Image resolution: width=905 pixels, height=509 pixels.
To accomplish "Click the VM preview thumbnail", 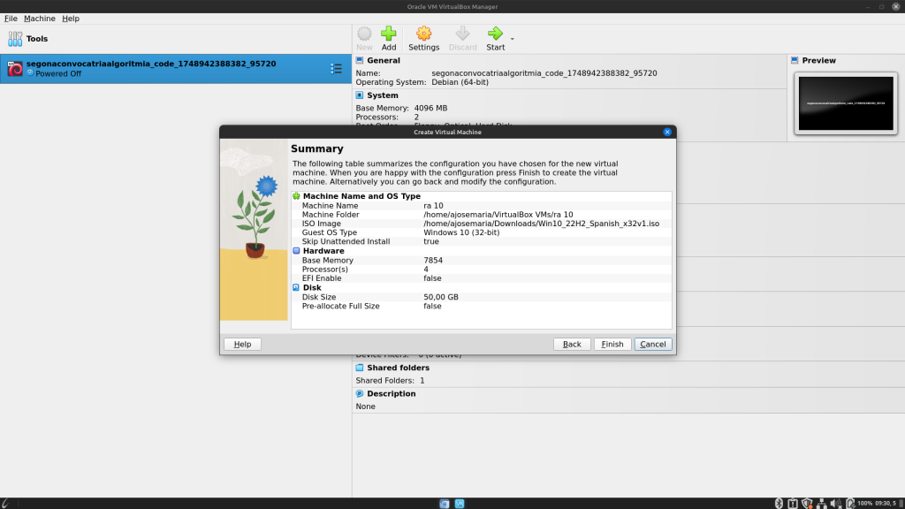I will click(x=846, y=103).
